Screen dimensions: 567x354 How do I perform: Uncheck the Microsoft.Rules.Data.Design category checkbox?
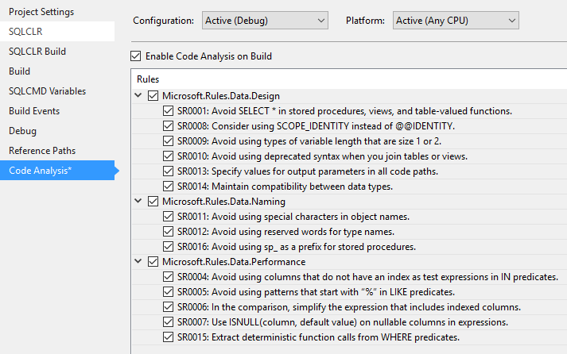click(153, 96)
